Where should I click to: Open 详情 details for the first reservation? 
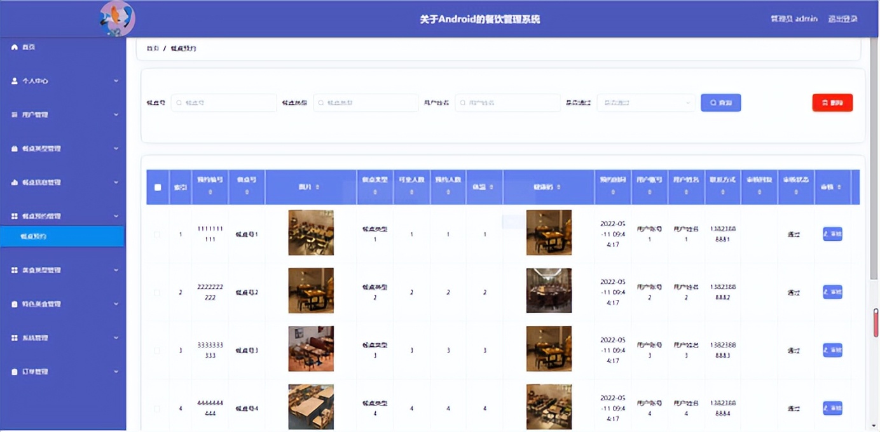pyautogui.click(x=832, y=233)
